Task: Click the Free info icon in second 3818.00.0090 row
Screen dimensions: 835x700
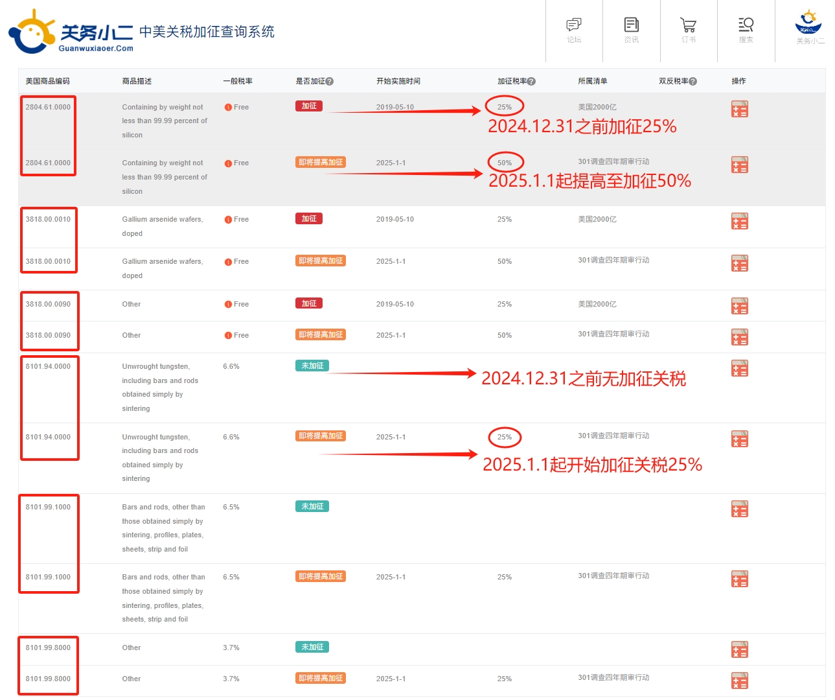Action: 228,336
